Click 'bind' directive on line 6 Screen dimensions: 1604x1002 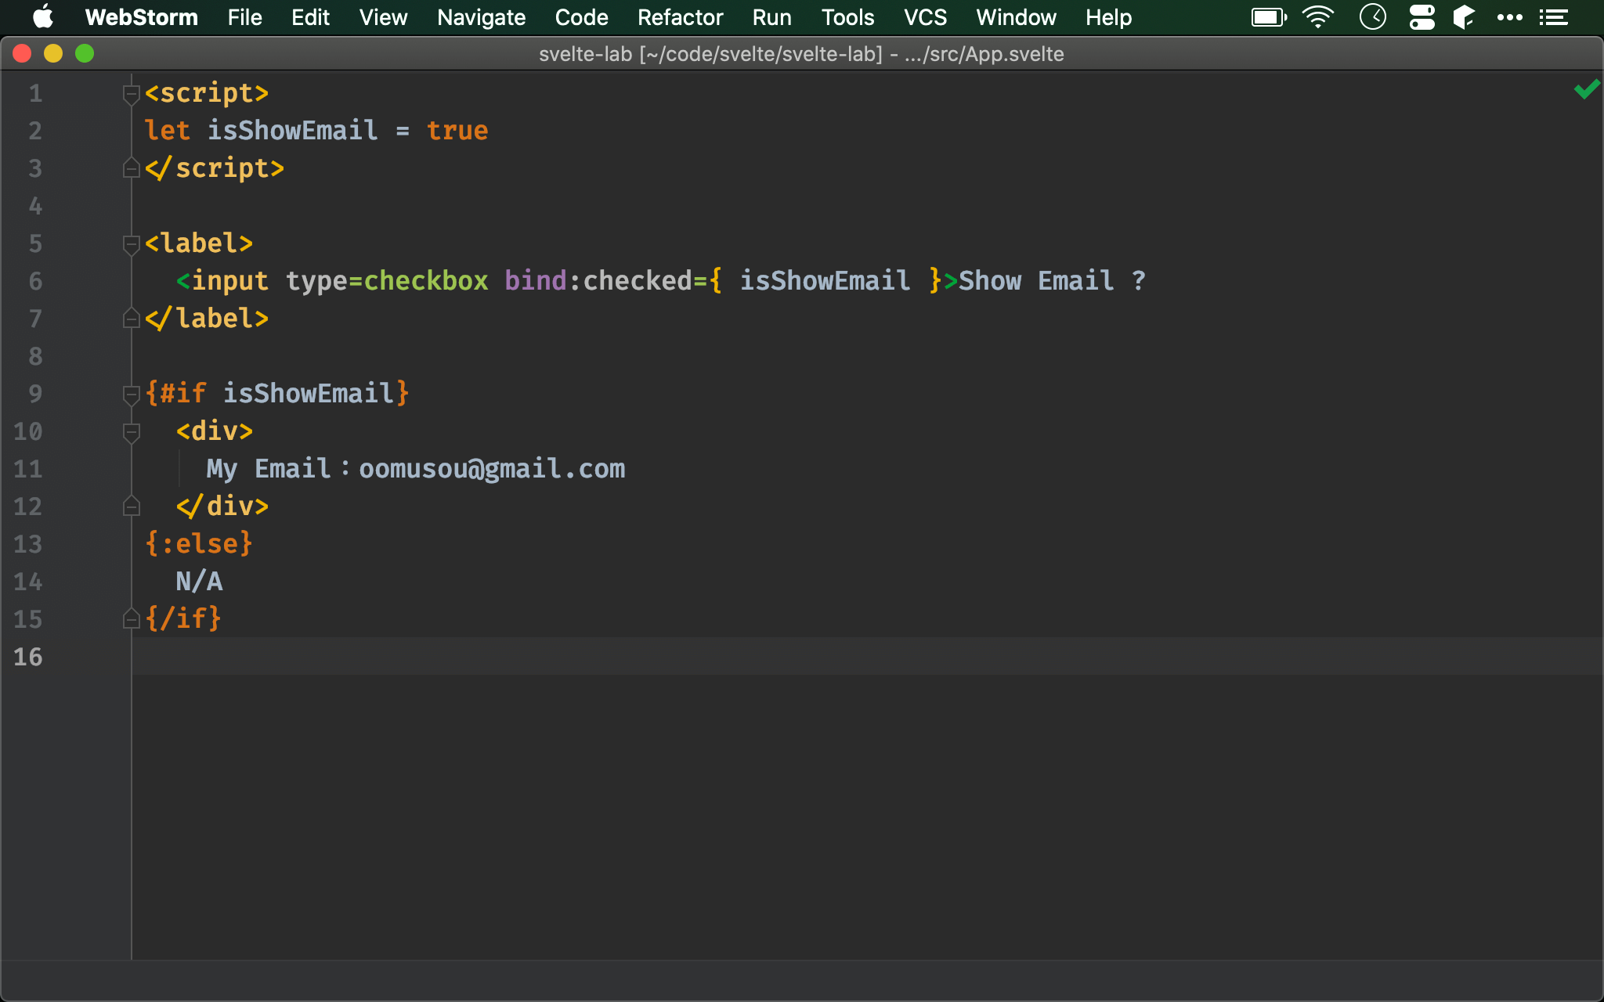pos(536,281)
